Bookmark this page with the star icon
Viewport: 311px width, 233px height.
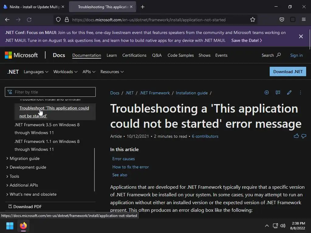pos(252,20)
